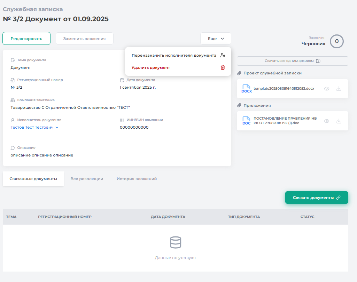357x282 pixels.
Task: Click the DOCX file type icon
Action: point(247,89)
